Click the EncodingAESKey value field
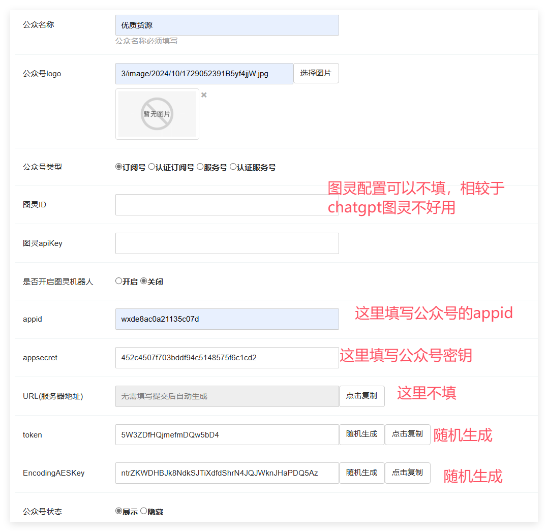Screen dimensions: 548x532 point(227,473)
